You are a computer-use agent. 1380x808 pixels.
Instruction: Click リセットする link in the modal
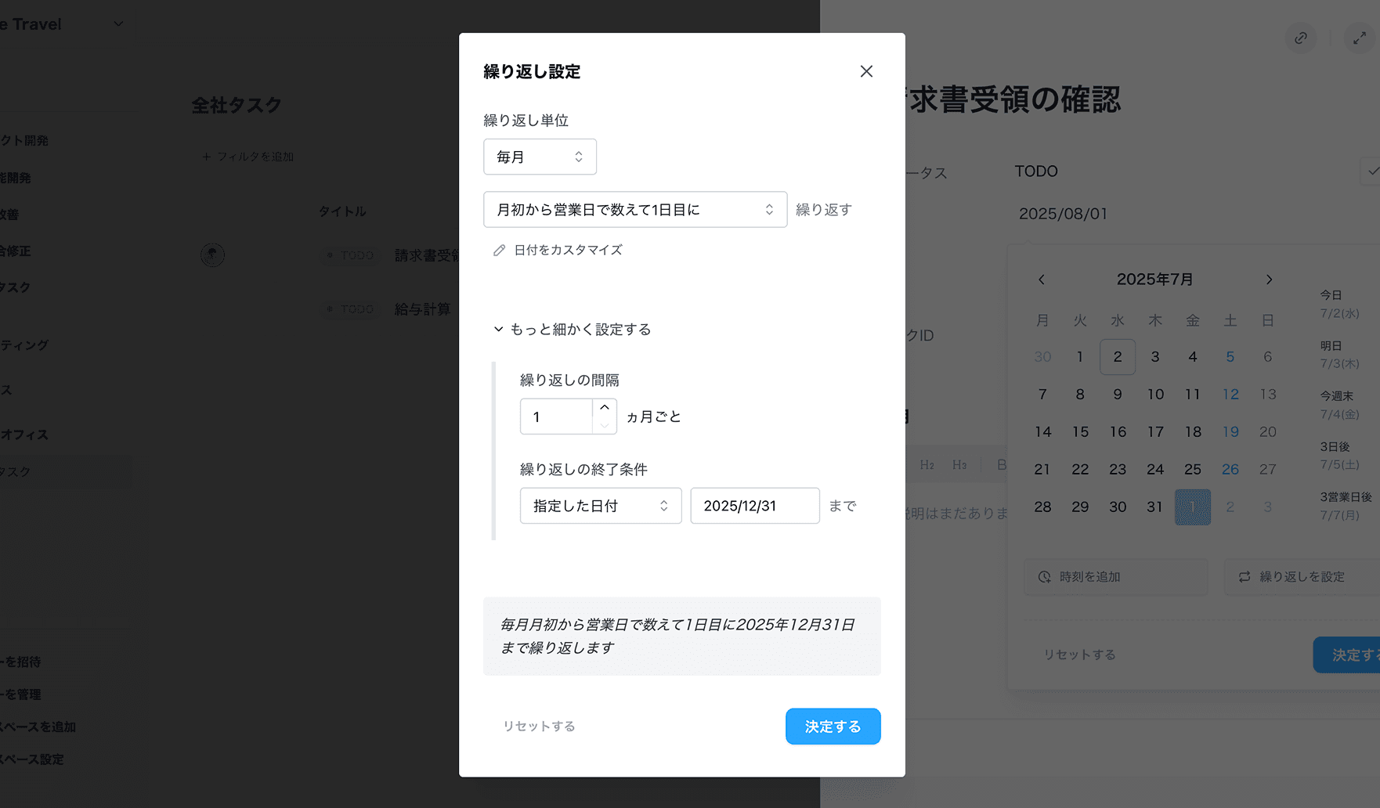coord(539,726)
